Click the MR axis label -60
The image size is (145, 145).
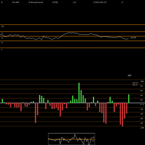coord(142,119)
